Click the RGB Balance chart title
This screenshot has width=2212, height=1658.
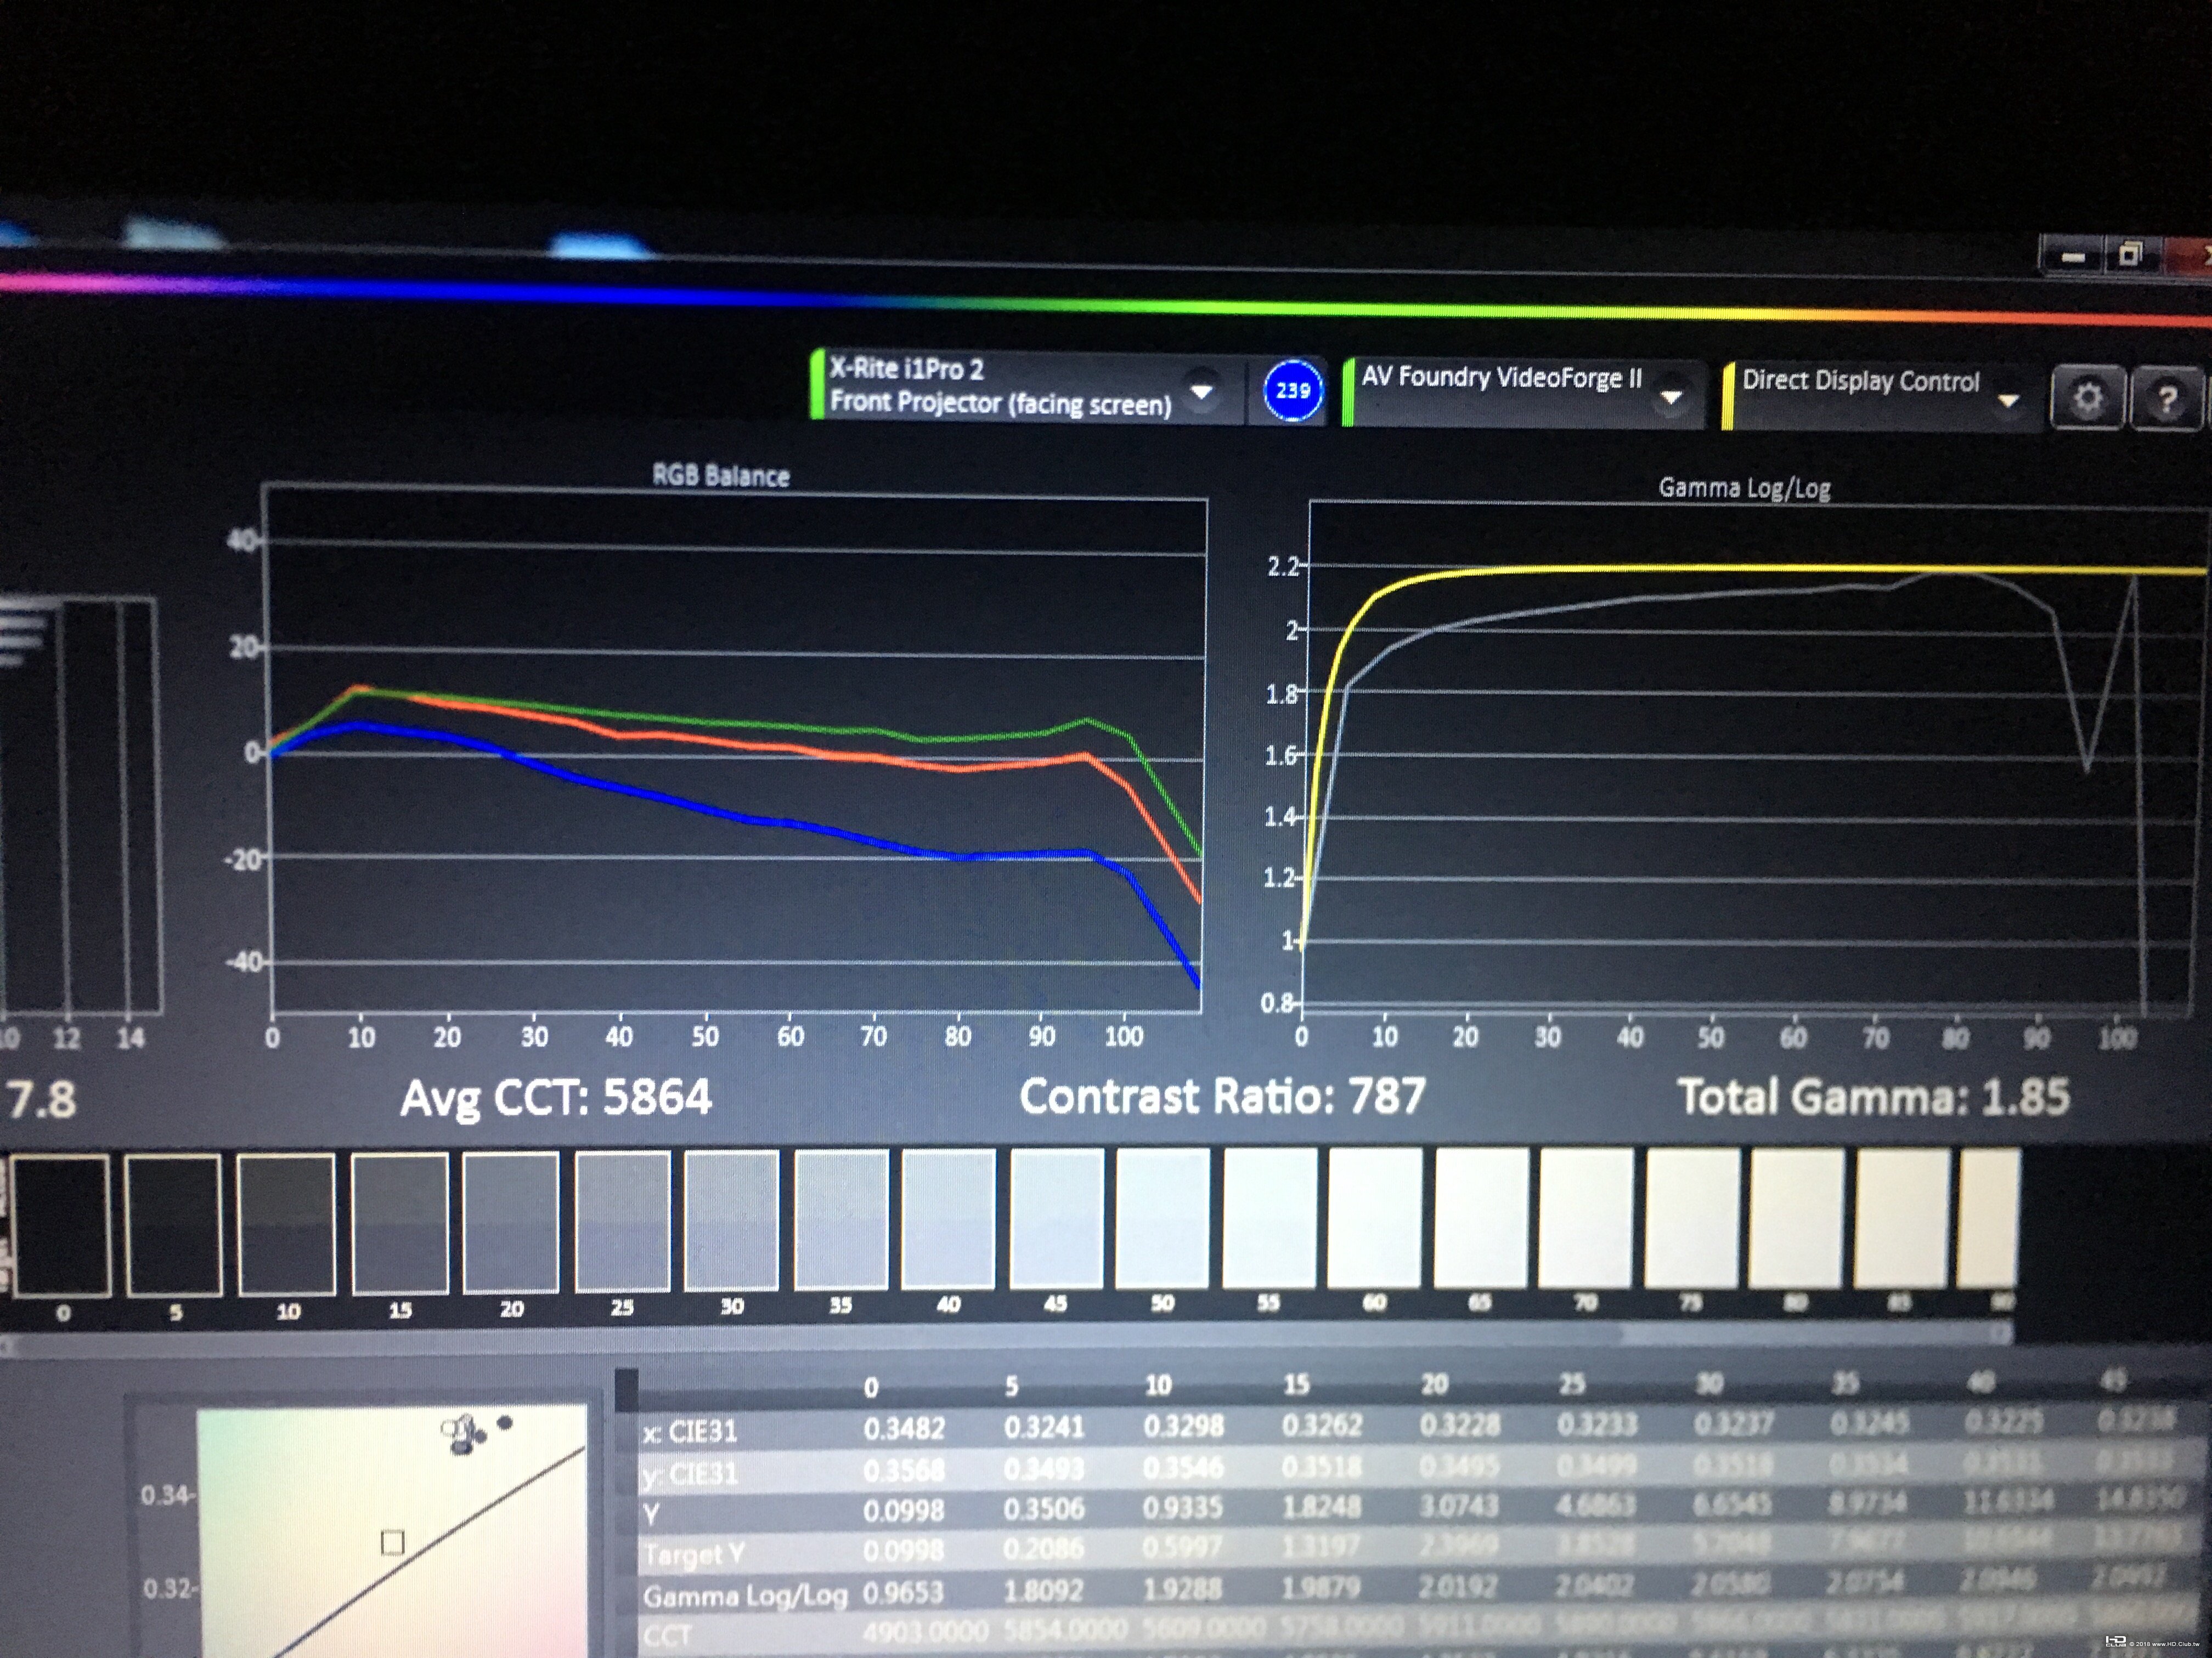(721, 476)
